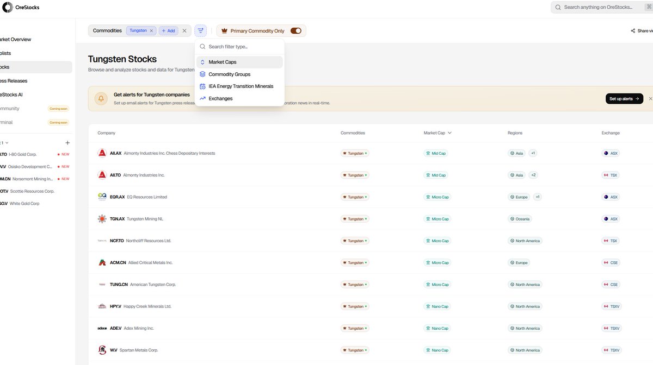Viewport: 653px width, 365px height.
Task: Click Mid Cap badge for AII.AX
Action: [x=436, y=153]
